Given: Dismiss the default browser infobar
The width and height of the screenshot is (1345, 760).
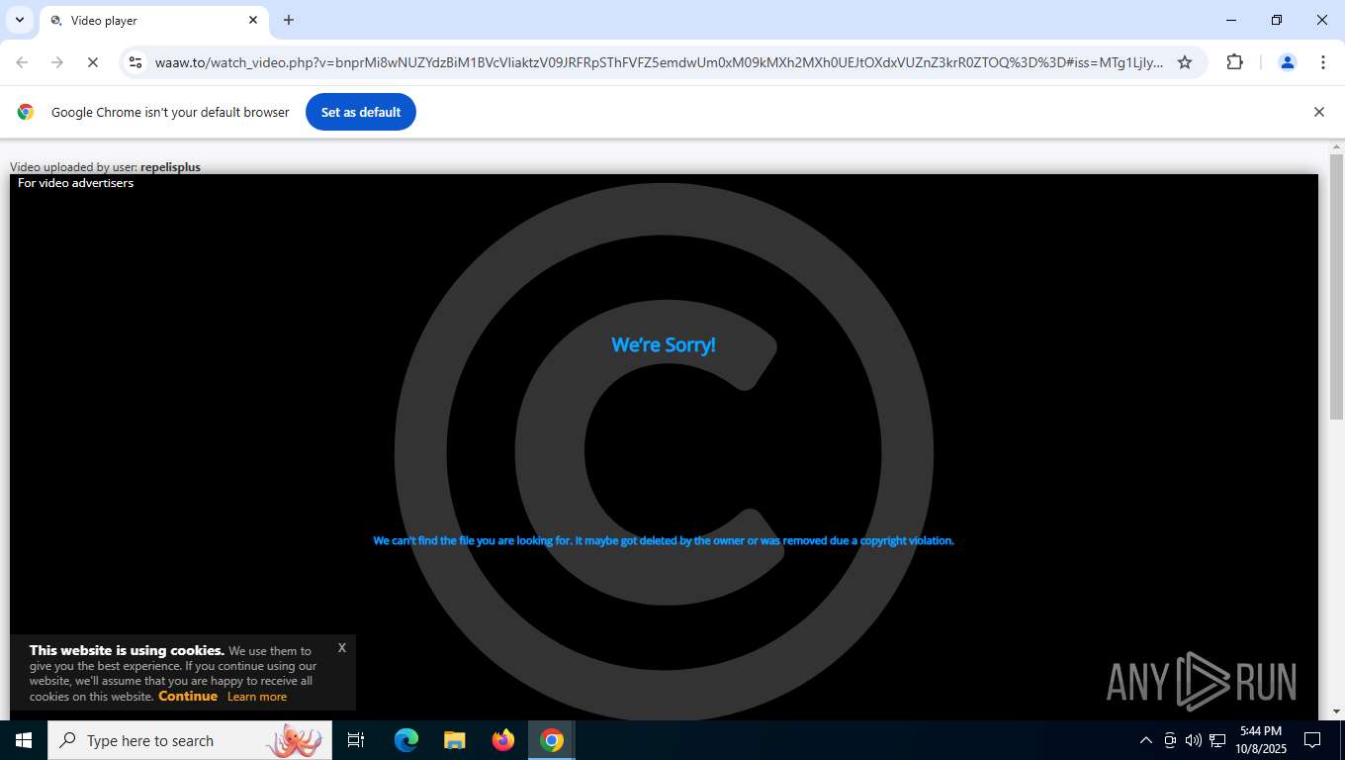Looking at the screenshot, I should click(x=1318, y=112).
